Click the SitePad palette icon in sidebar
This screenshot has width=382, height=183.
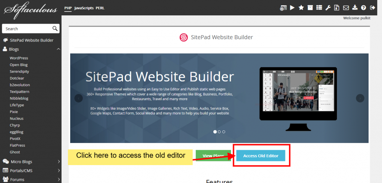point(5,40)
